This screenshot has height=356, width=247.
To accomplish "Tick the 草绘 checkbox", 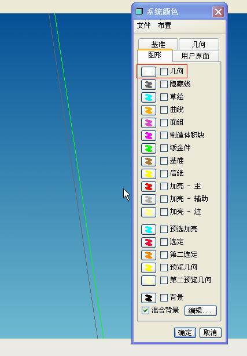I will (x=164, y=97).
